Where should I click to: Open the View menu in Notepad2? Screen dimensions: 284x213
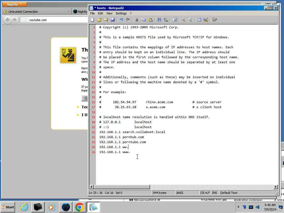pyautogui.click(x=109, y=13)
